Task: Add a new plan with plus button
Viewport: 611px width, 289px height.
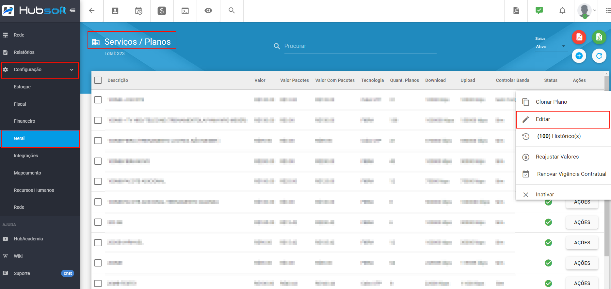Action: coord(579,56)
